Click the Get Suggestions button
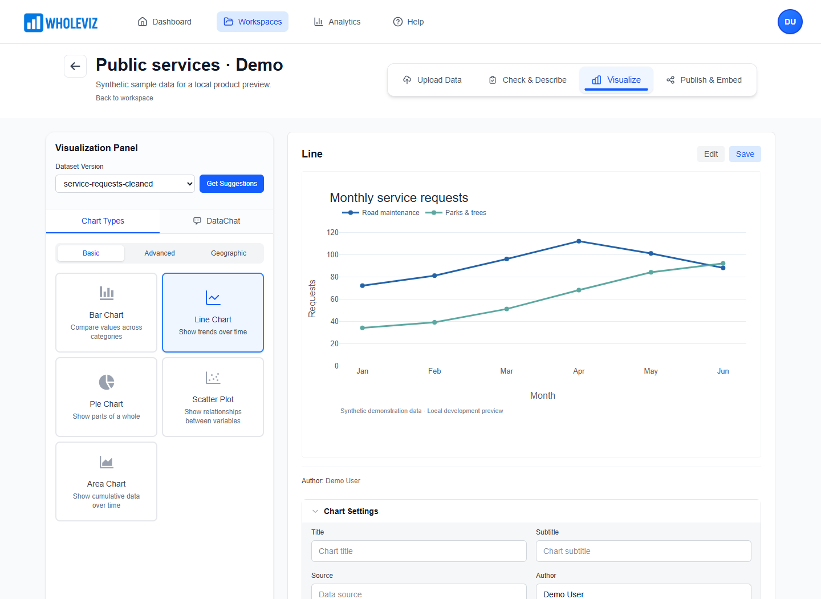 point(231,184)
